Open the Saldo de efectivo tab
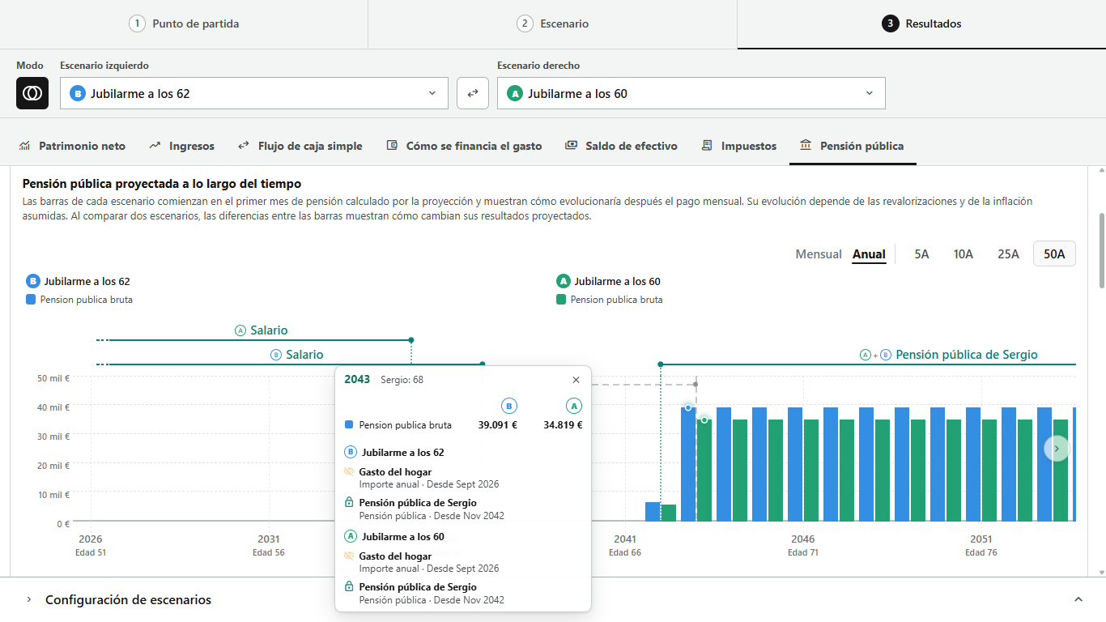This screenshot has height=622, width=1106. [621, 146]
